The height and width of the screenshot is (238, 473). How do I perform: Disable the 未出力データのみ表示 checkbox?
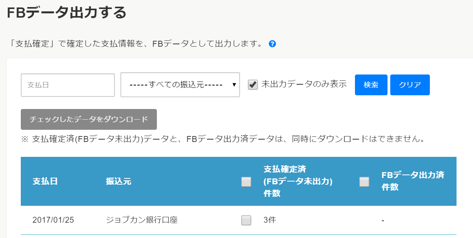(x=253, y=84)
